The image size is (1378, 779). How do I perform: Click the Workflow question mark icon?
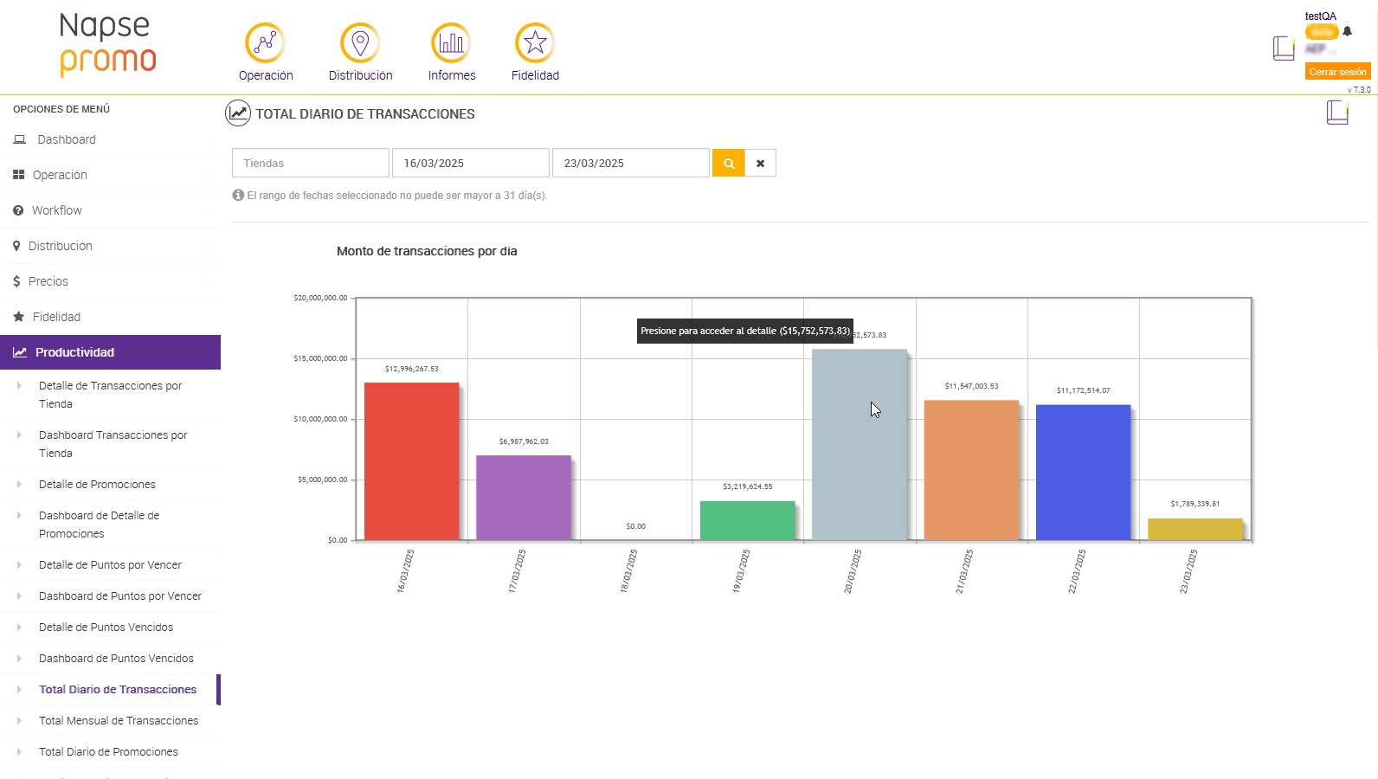[18, 210]
